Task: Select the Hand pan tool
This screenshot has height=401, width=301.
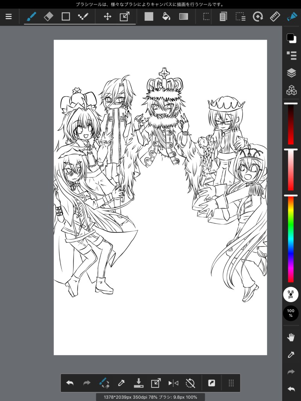Action: point(291,337)
